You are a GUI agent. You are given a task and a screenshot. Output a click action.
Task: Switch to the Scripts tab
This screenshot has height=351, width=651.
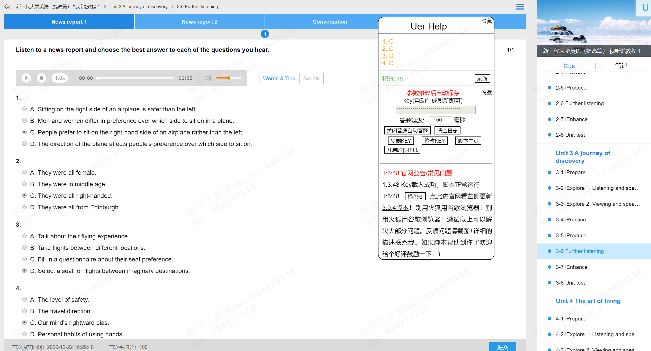(311, 78)
